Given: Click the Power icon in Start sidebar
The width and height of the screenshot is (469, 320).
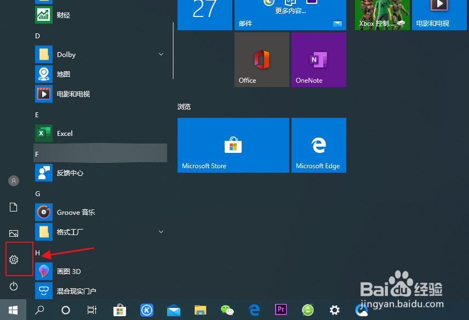Looking at the screenshot, I should [x=14, y=286].
